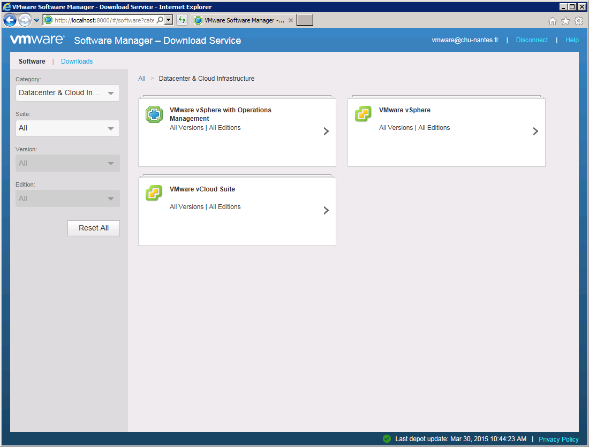
Task: Expand the VMware vCloud Suite card chevron
Action: click(326, 211)
